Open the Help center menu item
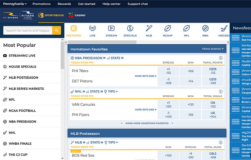The image size is (251, 160). [111, 4]
